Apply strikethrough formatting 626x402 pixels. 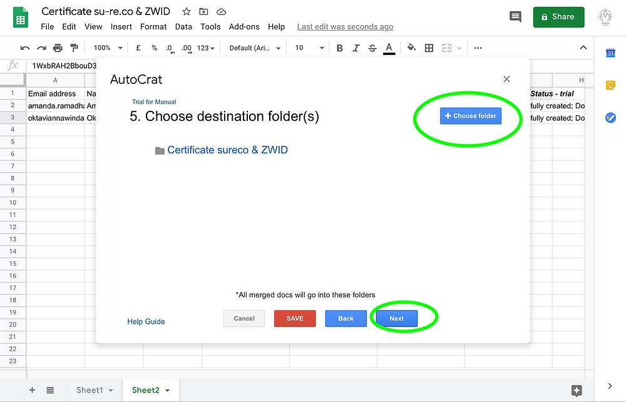pos(372,48)
